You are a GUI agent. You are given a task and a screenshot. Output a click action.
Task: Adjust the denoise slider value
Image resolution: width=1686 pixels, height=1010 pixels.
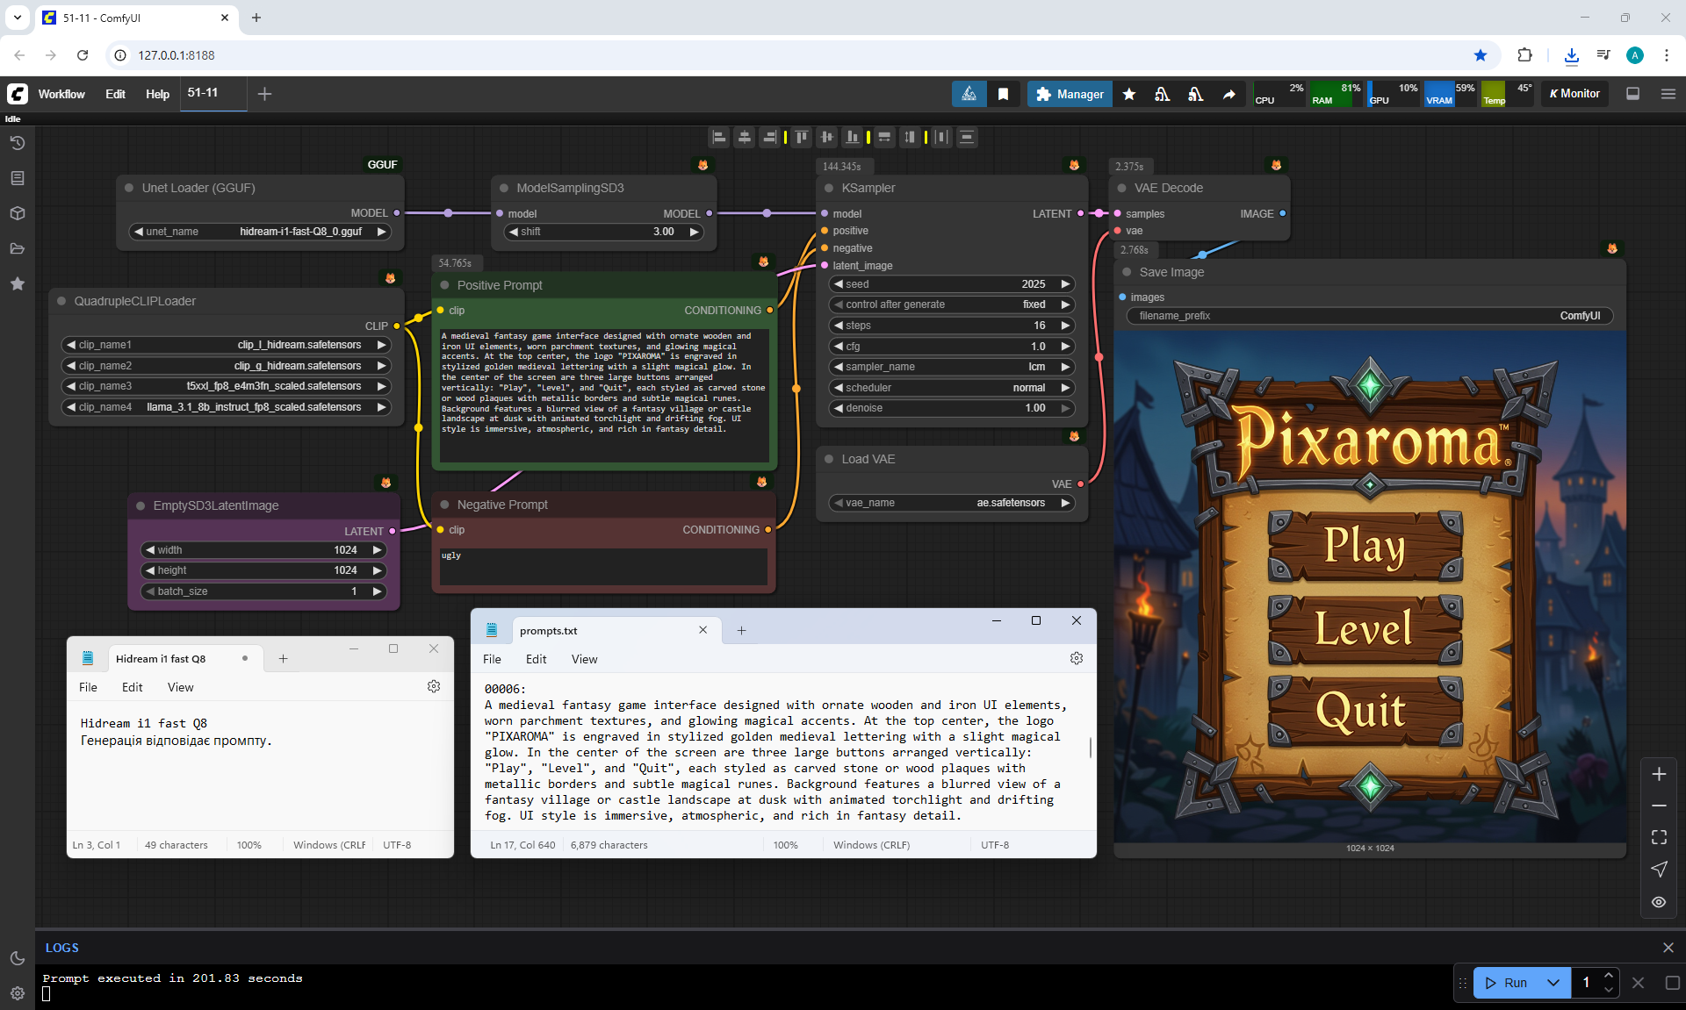pyautogui.click(x=952, y=408)
